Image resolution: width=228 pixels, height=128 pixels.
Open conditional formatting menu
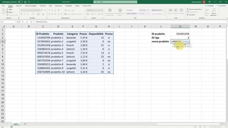[110, 12]
